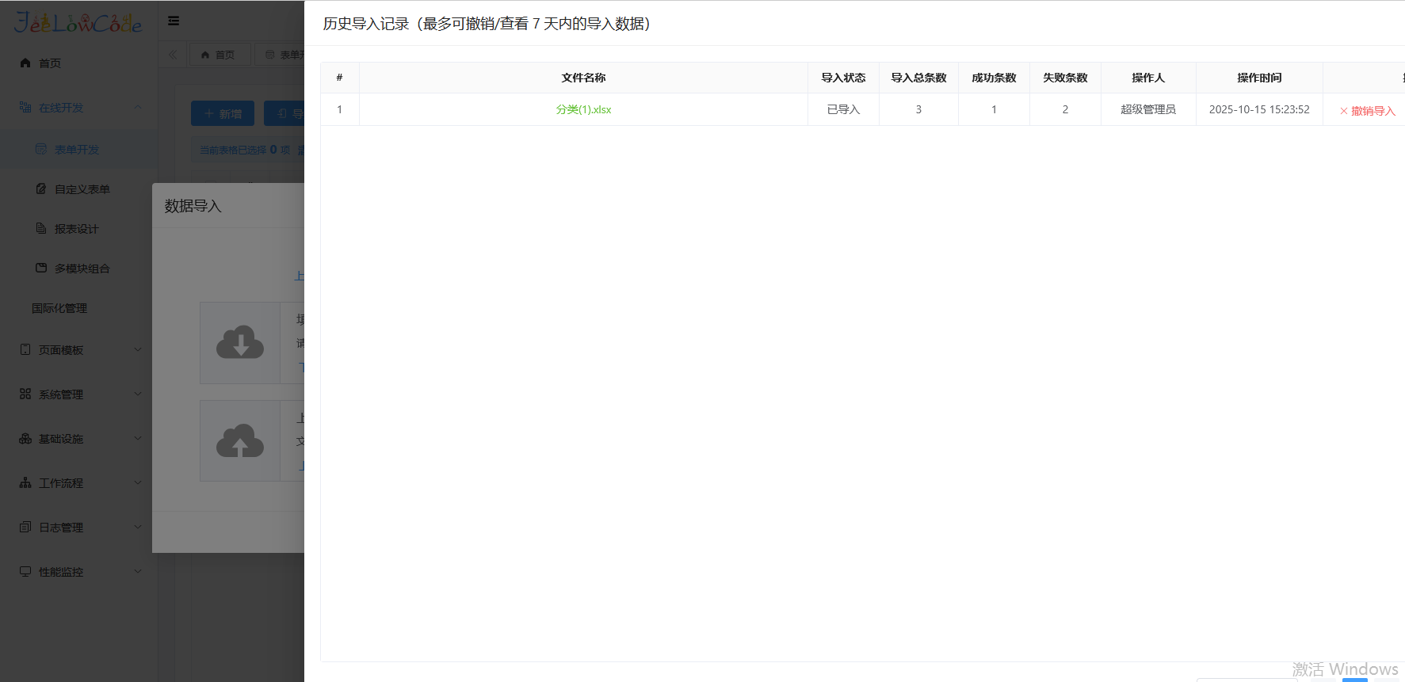Click the 2025-10-15 15:23:52 time cell
1405x682 pixels.
coord(1259,109)
